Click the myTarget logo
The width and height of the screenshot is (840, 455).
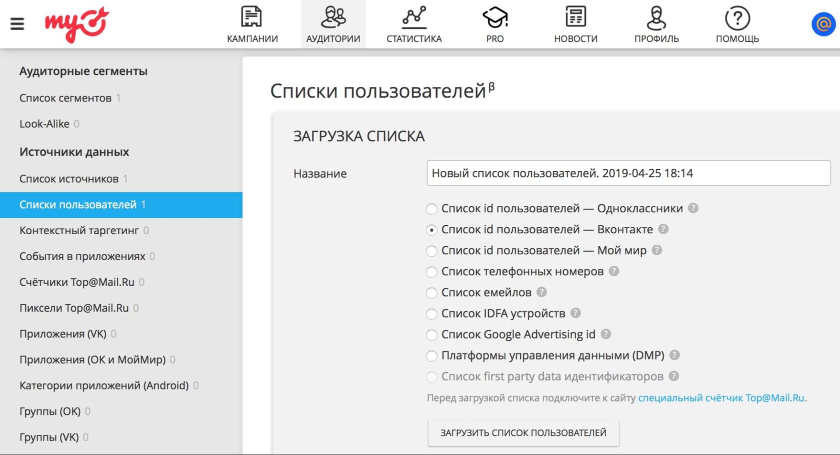pos(76,24)
